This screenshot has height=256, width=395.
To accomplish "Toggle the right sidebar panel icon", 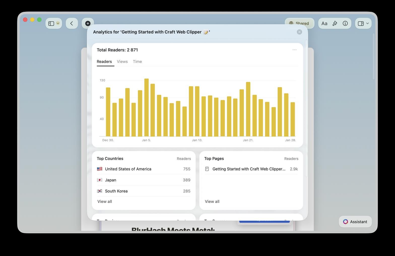I will tap(360, 23).
